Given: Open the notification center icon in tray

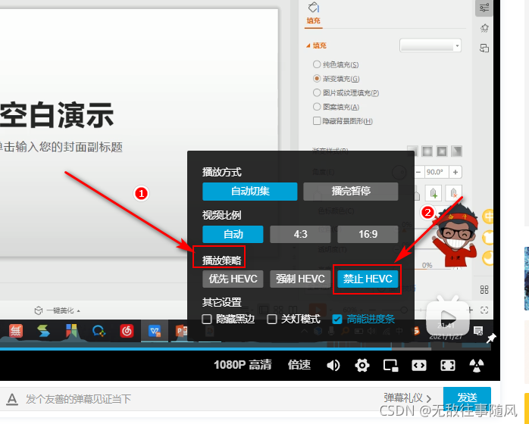Looking at the screenshot, I should [x=478, y=331].
